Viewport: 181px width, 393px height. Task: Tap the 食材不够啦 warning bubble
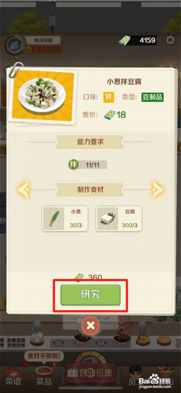(44, 356)
